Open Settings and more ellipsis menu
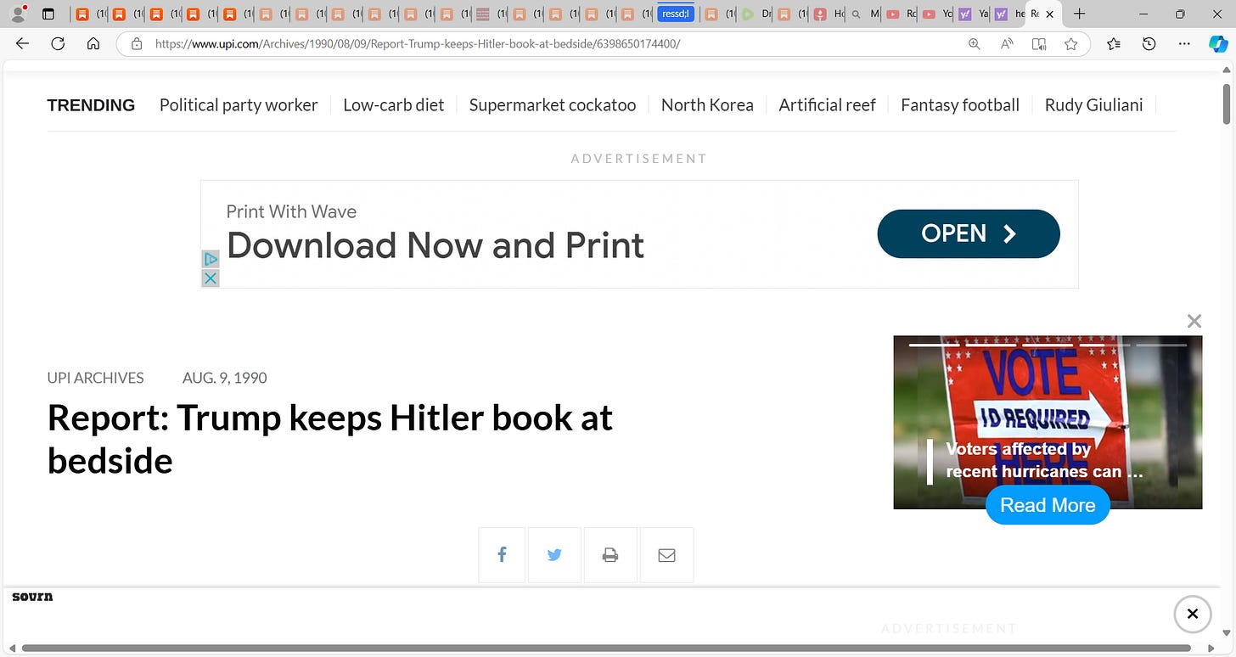This screenshot has width=1236, height=657. tap(1183, 44)
